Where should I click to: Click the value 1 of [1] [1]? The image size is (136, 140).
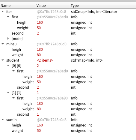pos(38,93)
